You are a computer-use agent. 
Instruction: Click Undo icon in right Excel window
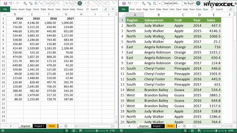(129, 3)
